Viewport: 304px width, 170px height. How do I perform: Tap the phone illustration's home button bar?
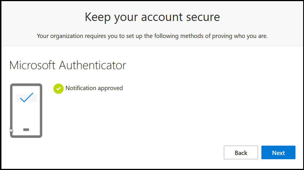(26, 129)
